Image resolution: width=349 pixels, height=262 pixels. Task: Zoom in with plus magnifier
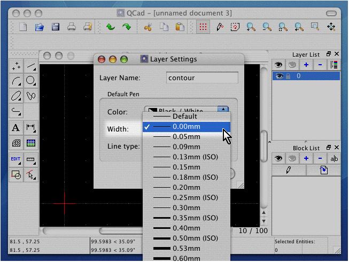coord(251,27)
